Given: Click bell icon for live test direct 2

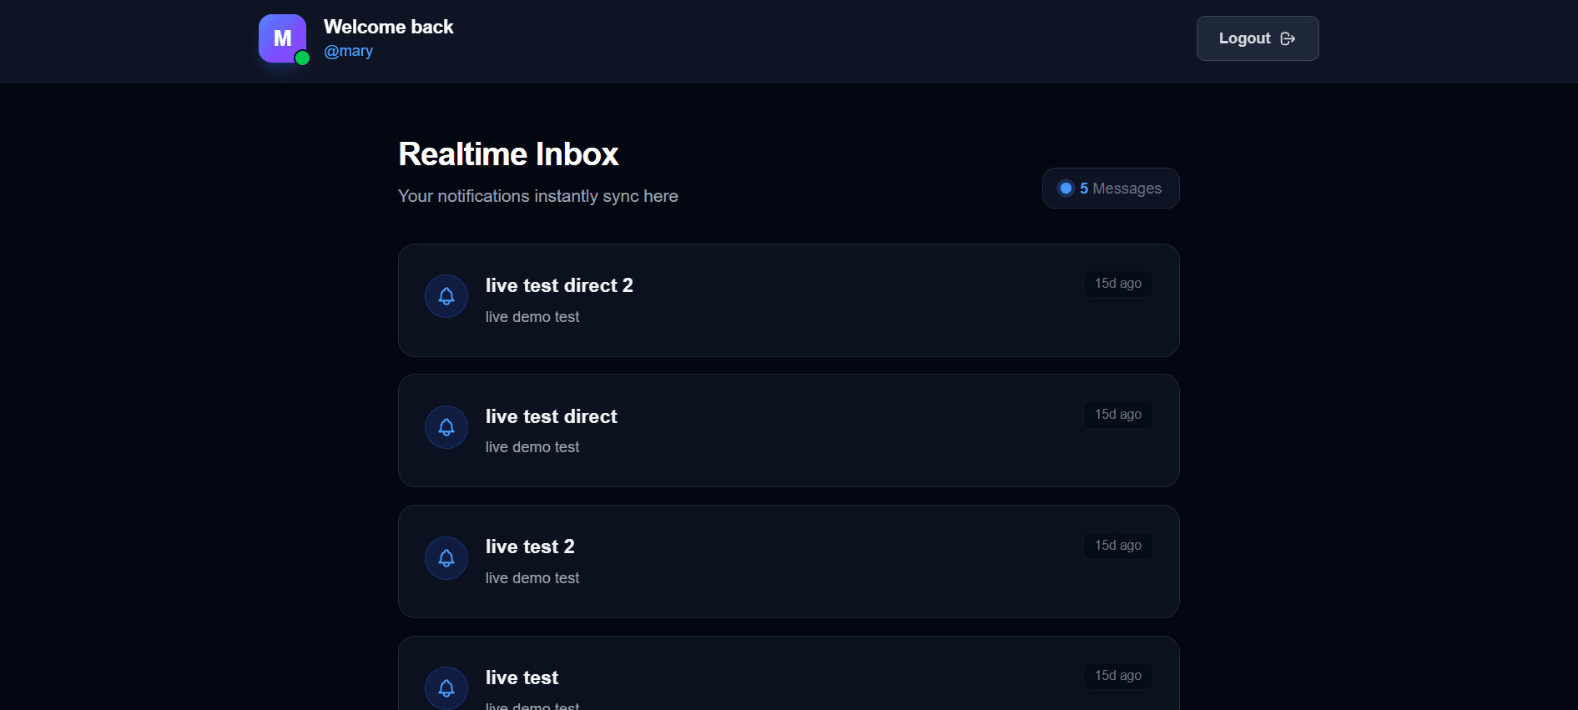Looking at the screenshot, I should pos(446,296).
